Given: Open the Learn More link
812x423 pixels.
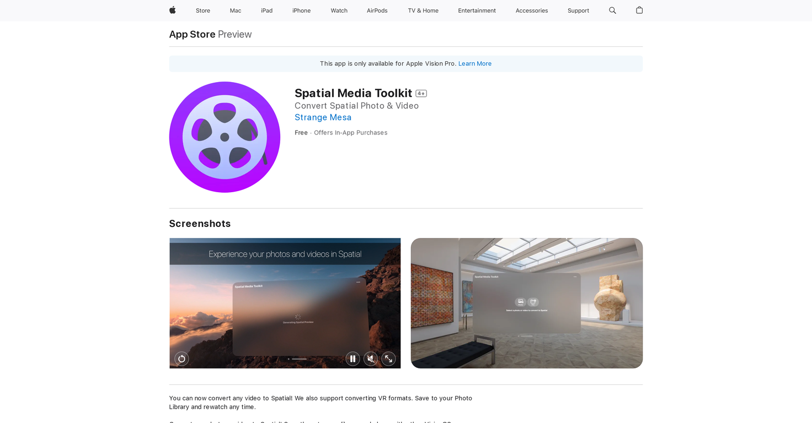Looking at the screenshot, I should 474,63.
